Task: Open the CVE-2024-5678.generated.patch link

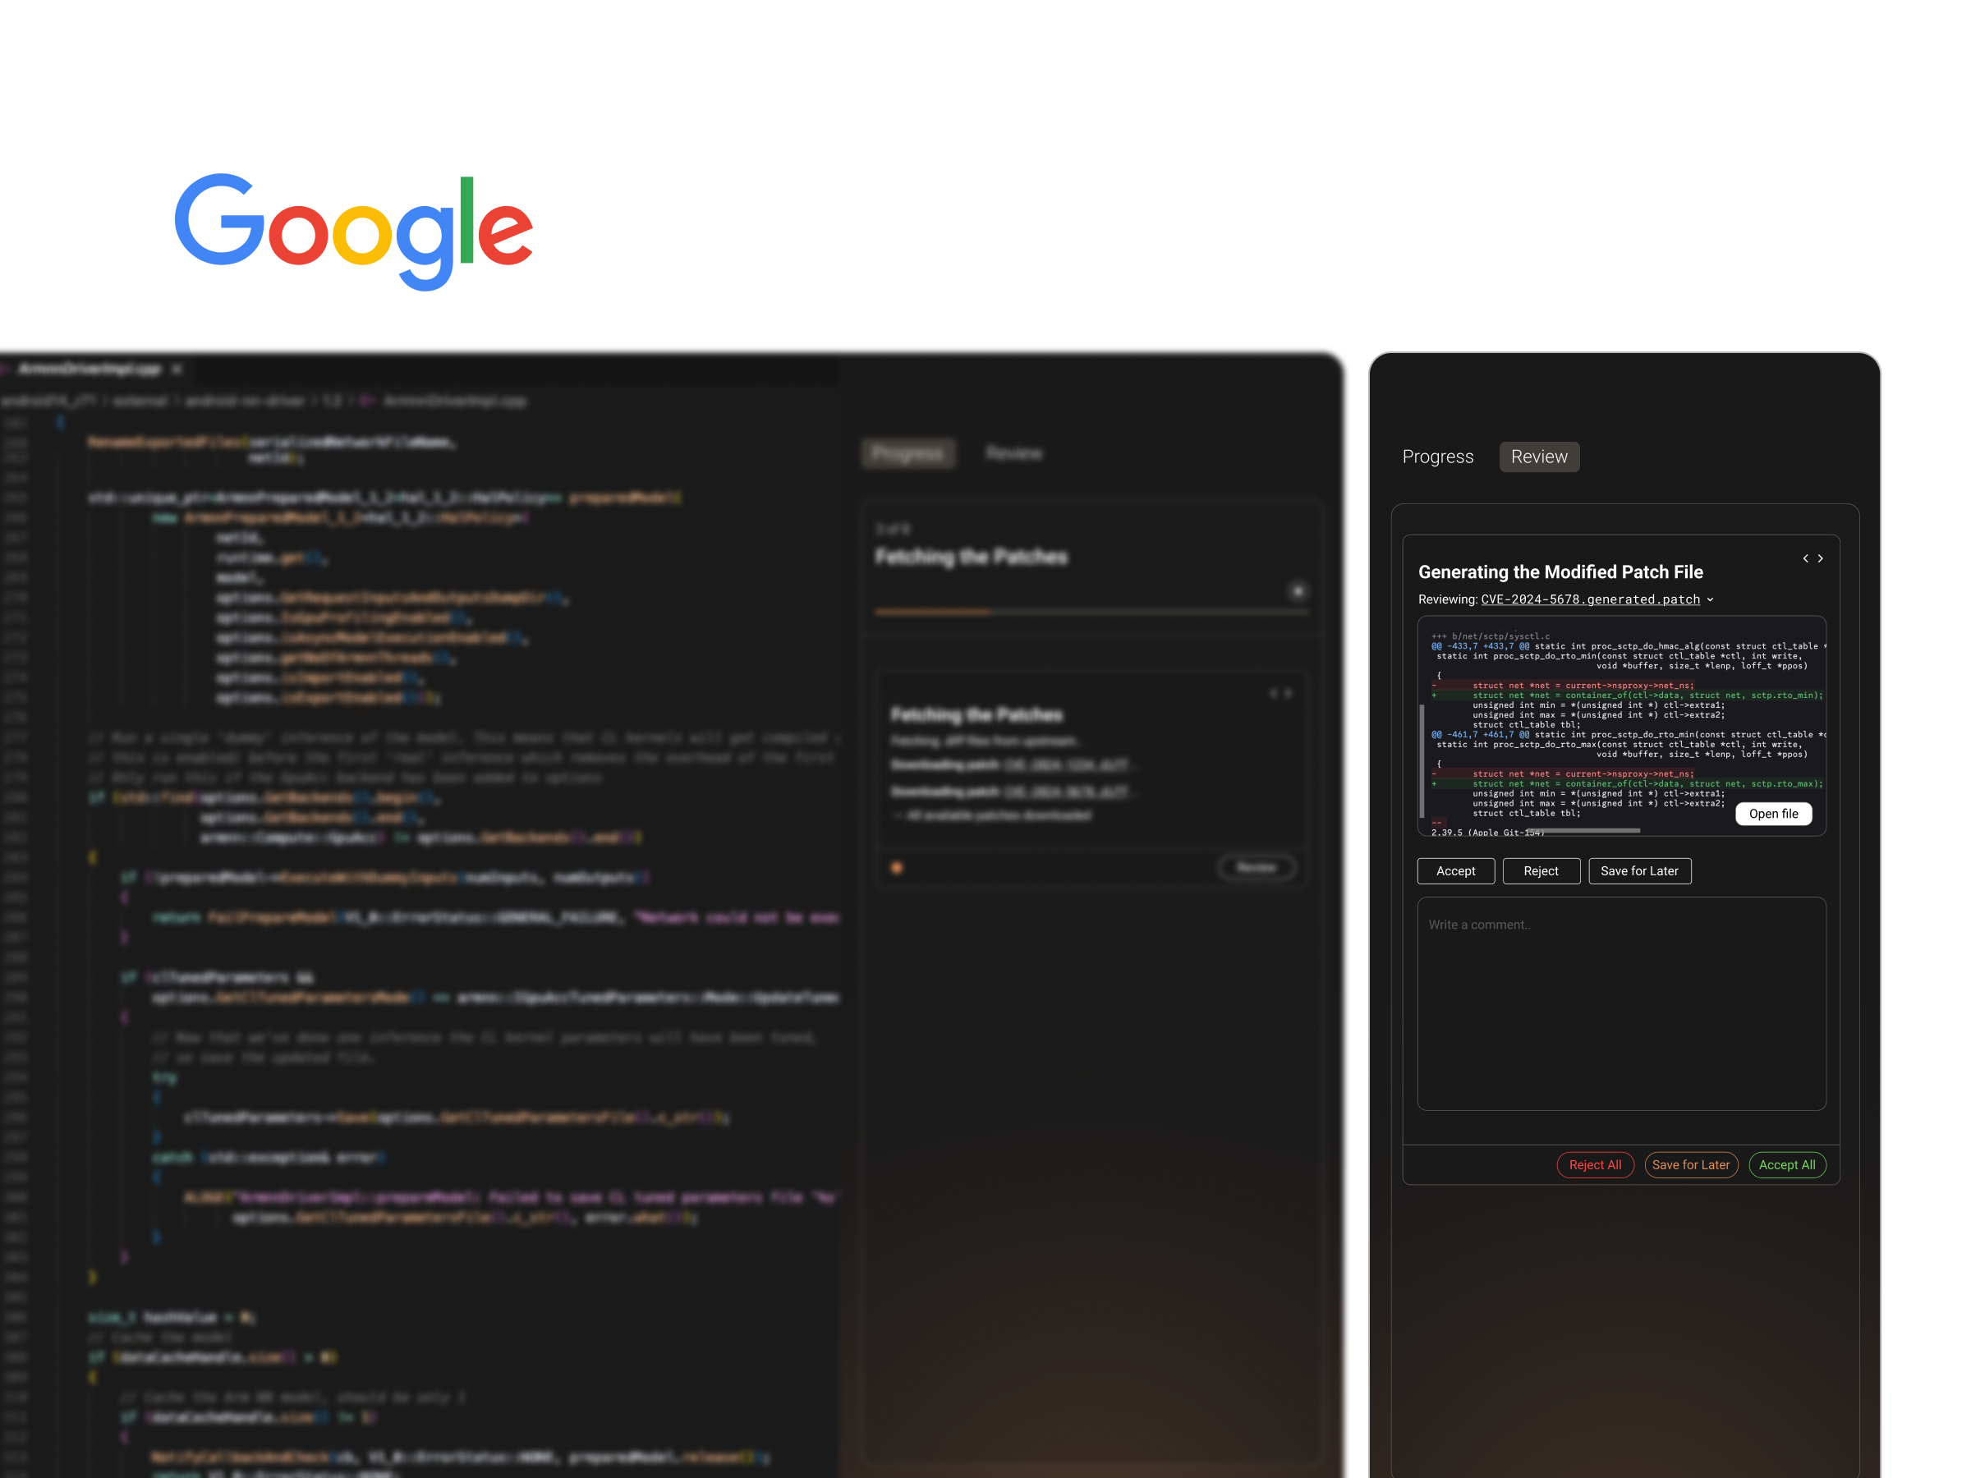Action: click(1590, 599)
